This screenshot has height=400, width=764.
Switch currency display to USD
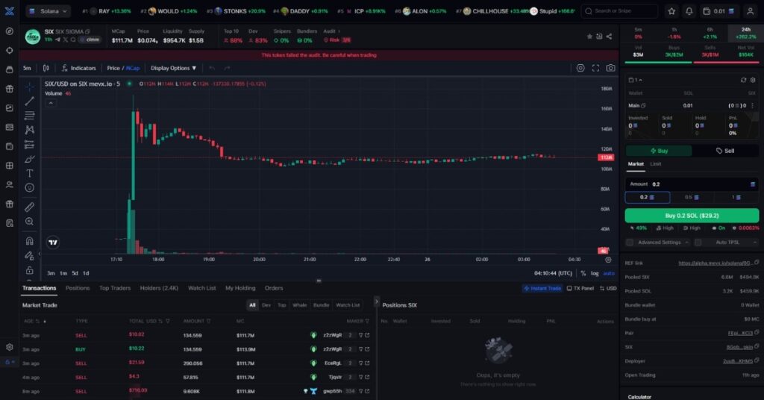point(608,288)
